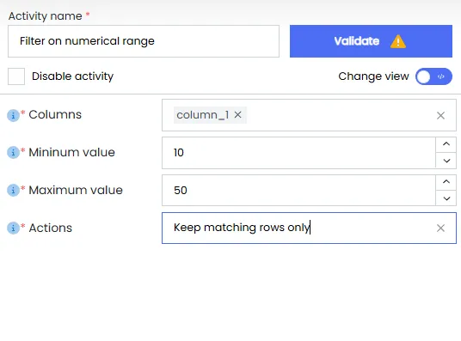Click the Validate button
Screen dimensions: 461x341
pyautogui.click(x=371, y=41)
